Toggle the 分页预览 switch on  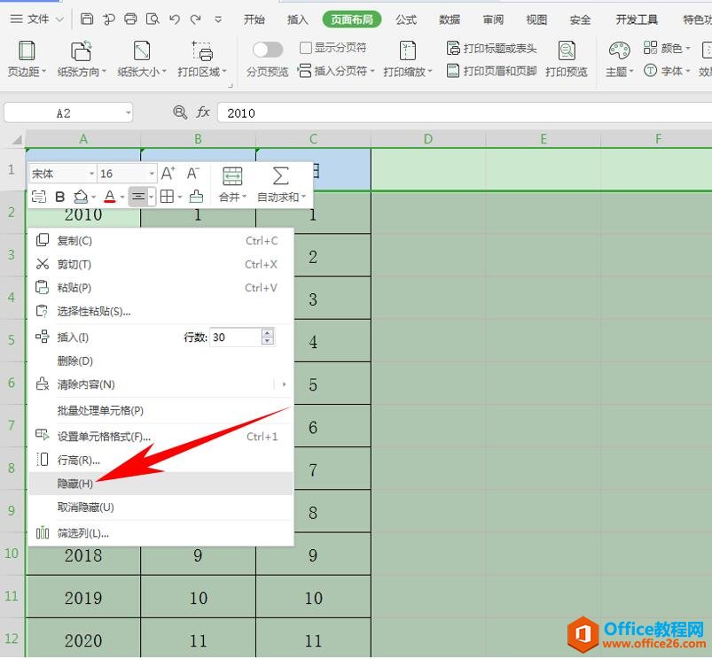[268, 50]
